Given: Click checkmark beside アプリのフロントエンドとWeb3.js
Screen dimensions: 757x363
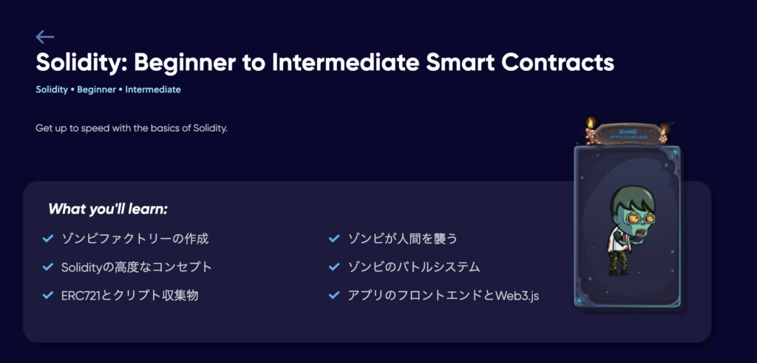Looking at the screenshot, I should coord(334,295).
